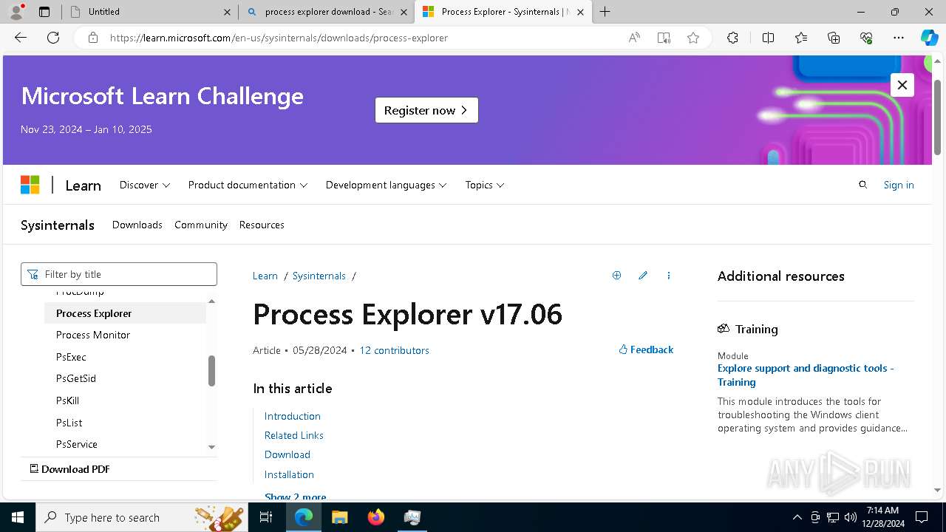This screenshot has width=946, height=532.
Task: Add article to collection plus icon
Action: point(616,276)
